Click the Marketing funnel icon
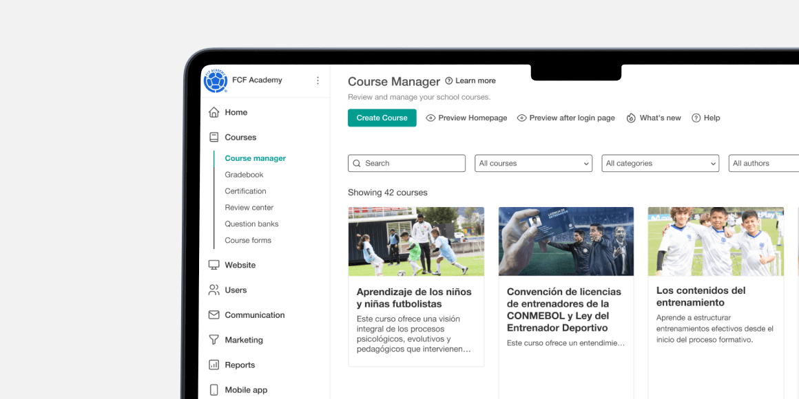This screenshot has width=799, height=399. click(x=214, y=340)
